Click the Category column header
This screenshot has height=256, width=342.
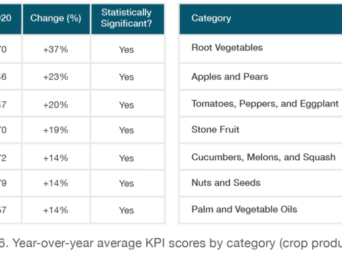[x=261, y=19]
